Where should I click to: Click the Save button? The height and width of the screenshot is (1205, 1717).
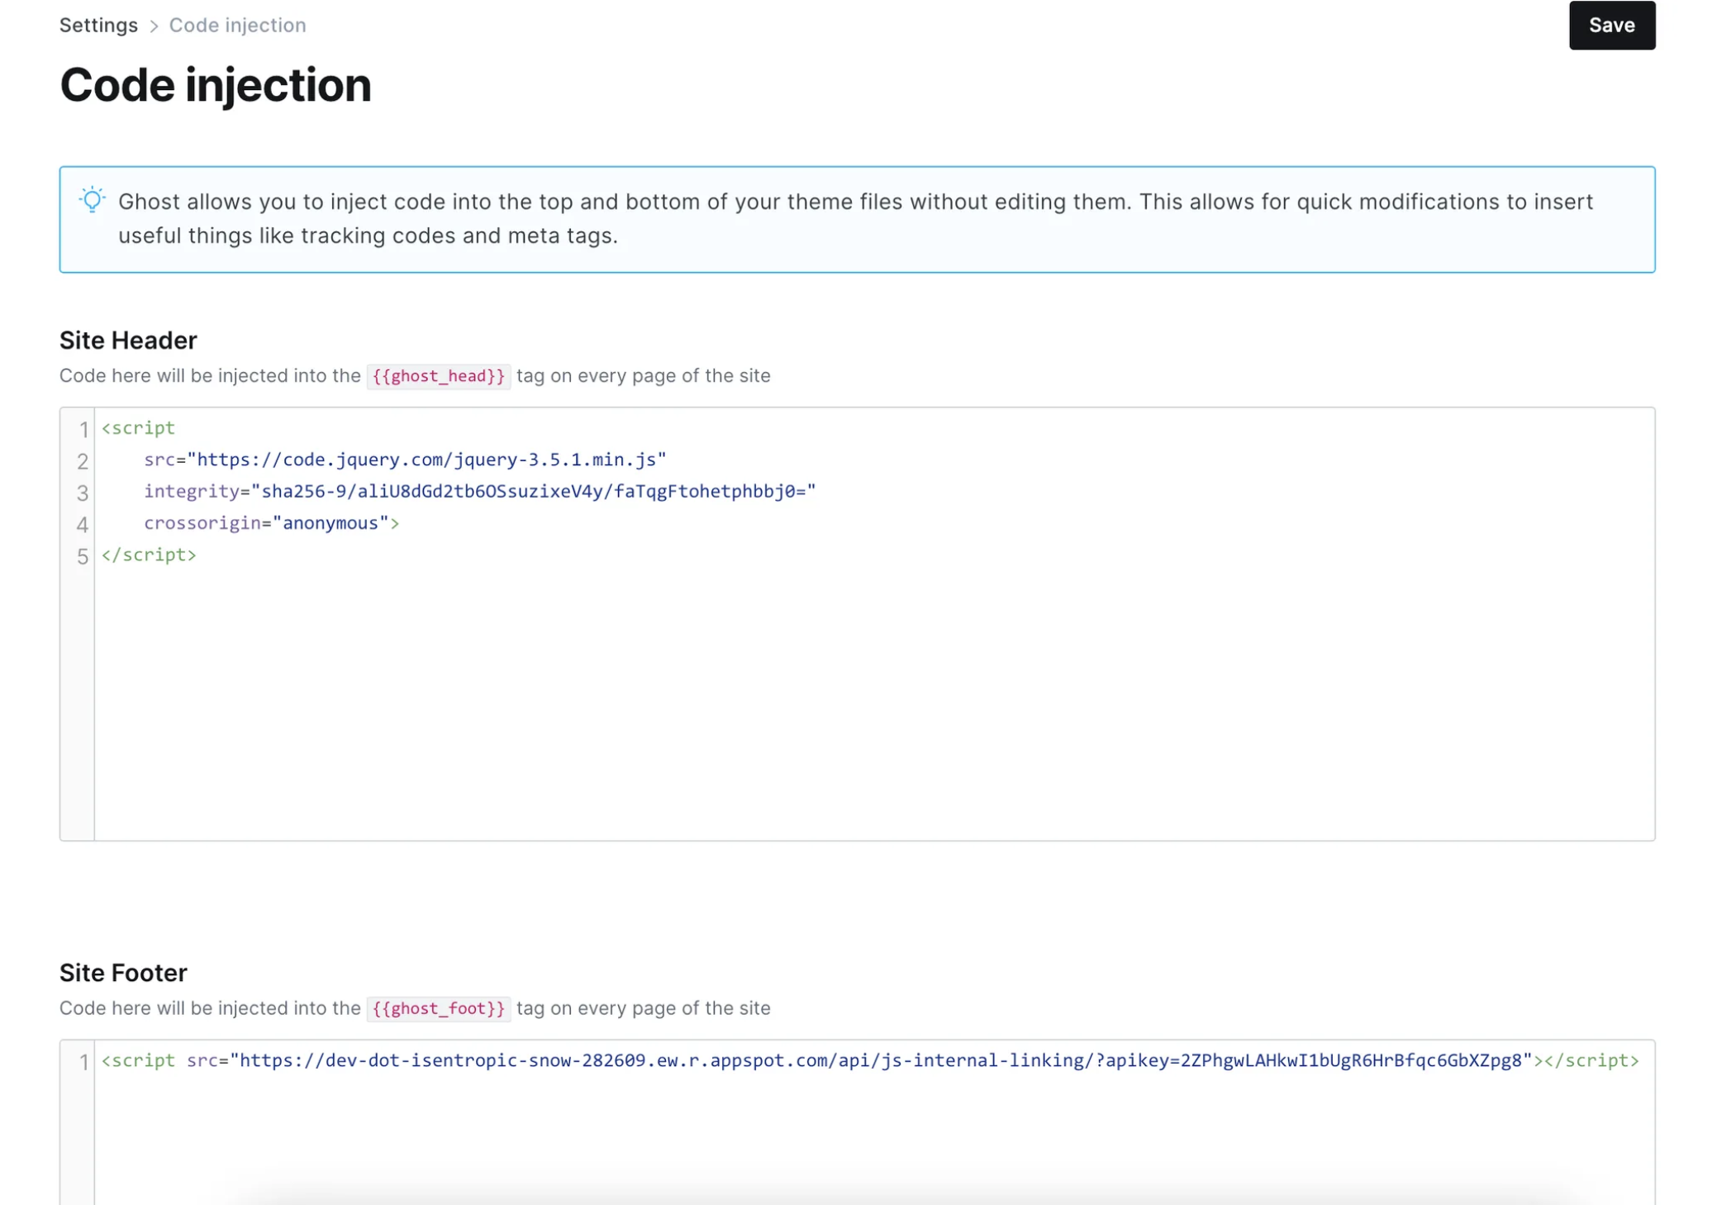point(1610,25)
